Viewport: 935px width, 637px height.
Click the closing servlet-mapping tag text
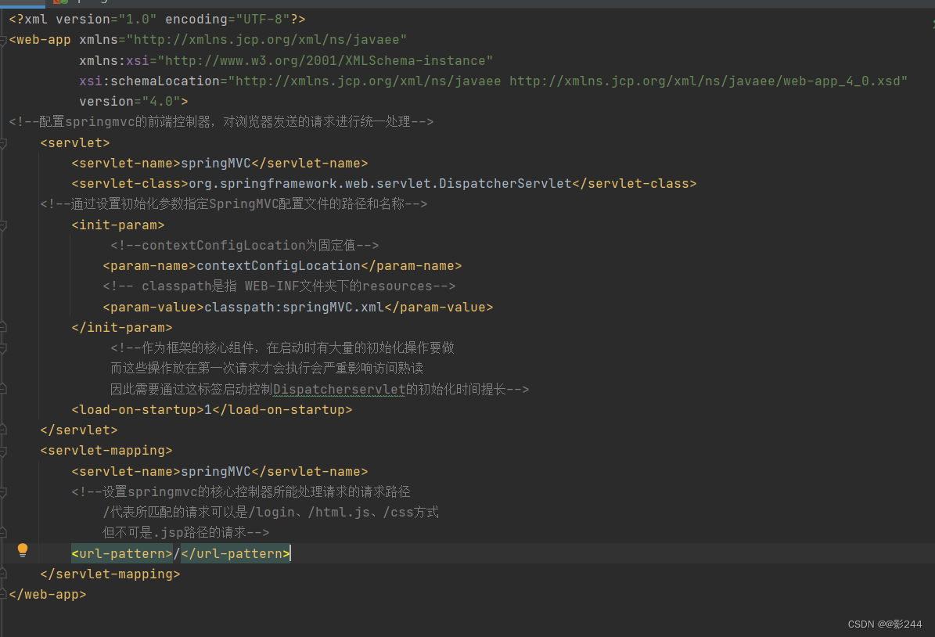110,574
